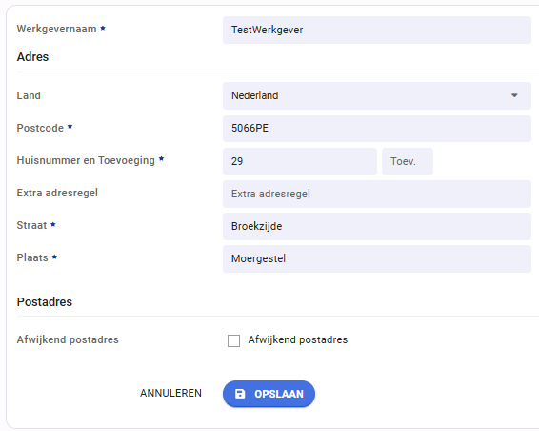Focus the Toev. addition field
This screenshot has height=431, width=539.
[408, 161]
